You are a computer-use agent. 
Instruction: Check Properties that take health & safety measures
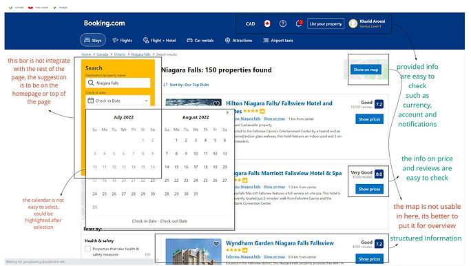click(87, 249)
